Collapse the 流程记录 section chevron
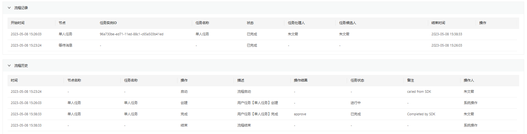Viewport: 527px width, 134px height. click(9, 8)
